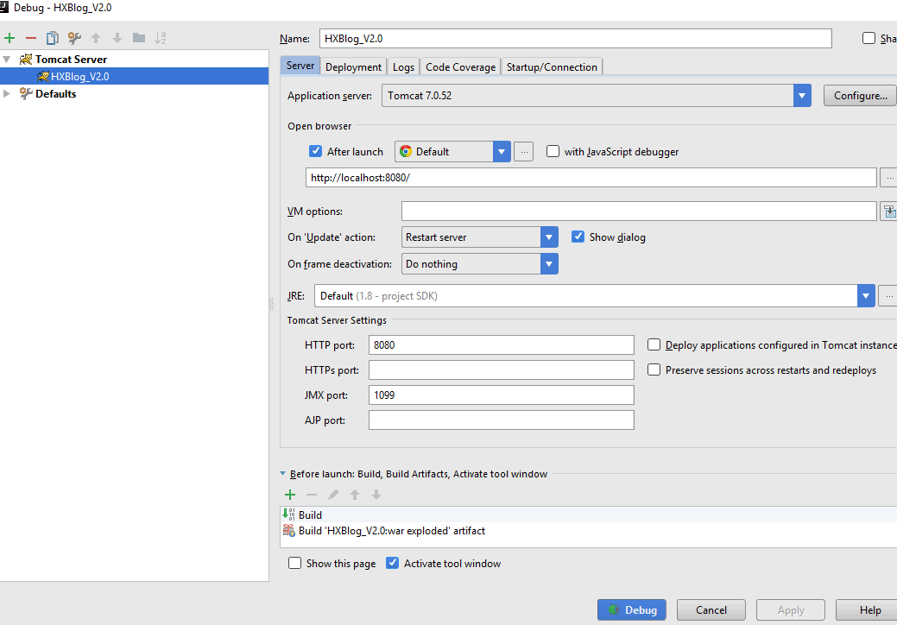Click the HTTP port field
The image size is (897, 625).
tap(501, 344)
